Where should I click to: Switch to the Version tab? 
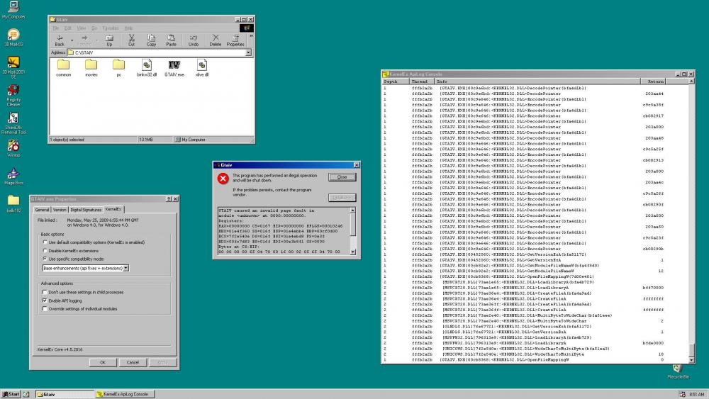tap(60, 210)
